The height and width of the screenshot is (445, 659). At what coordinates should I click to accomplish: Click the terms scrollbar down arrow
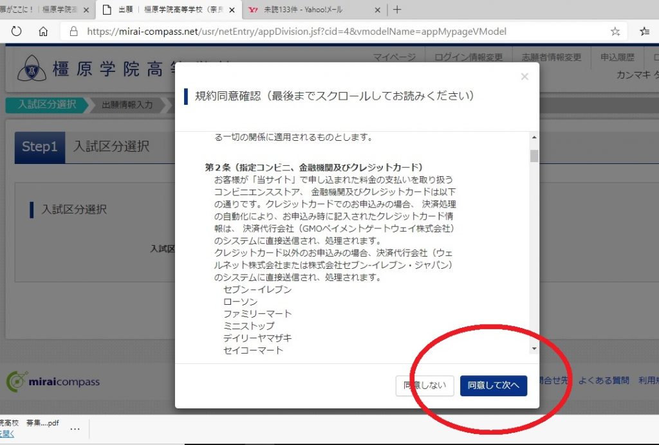point(534,349)
